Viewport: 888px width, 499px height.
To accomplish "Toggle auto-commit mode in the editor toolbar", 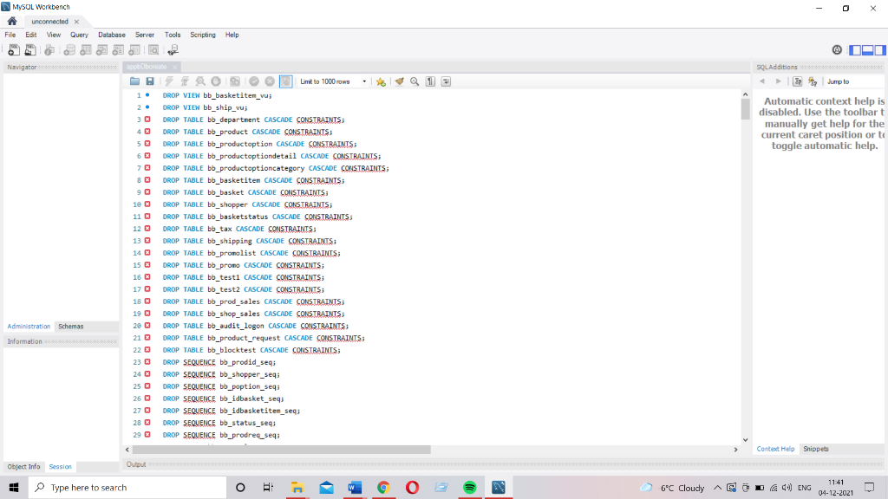I will click(x=286, y=81).
